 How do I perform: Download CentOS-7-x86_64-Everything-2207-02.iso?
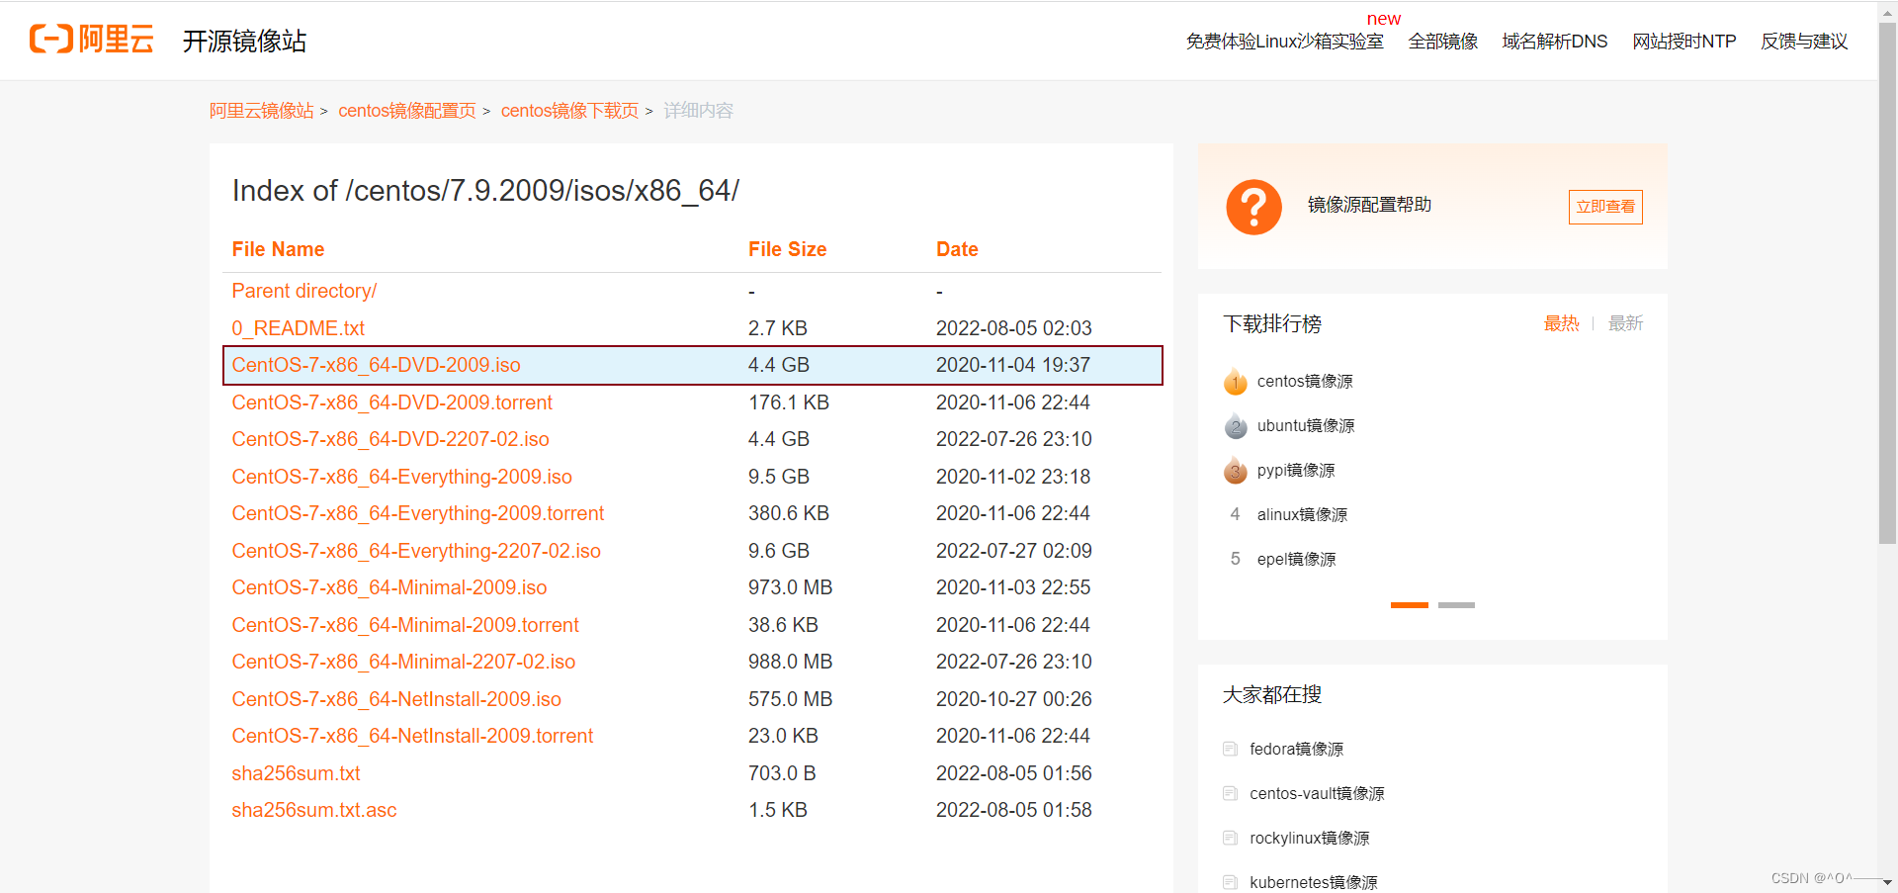coord(415,551)
